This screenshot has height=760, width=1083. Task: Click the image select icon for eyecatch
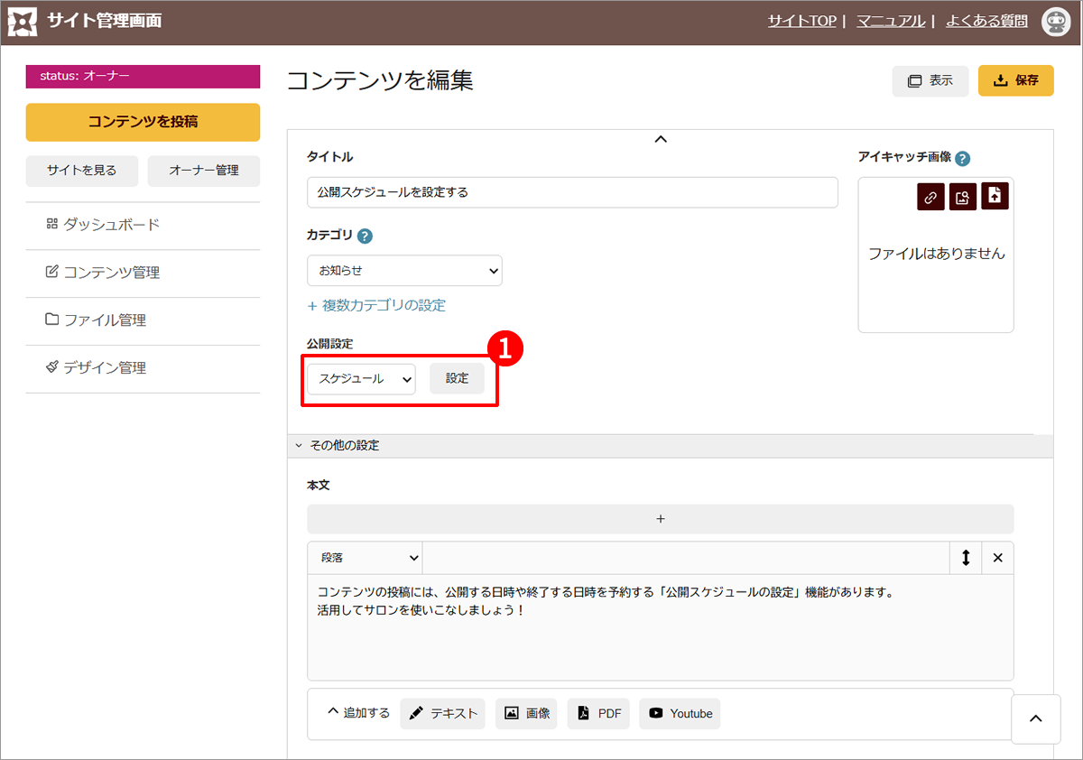pyautogui.click(x=962, y=197)
